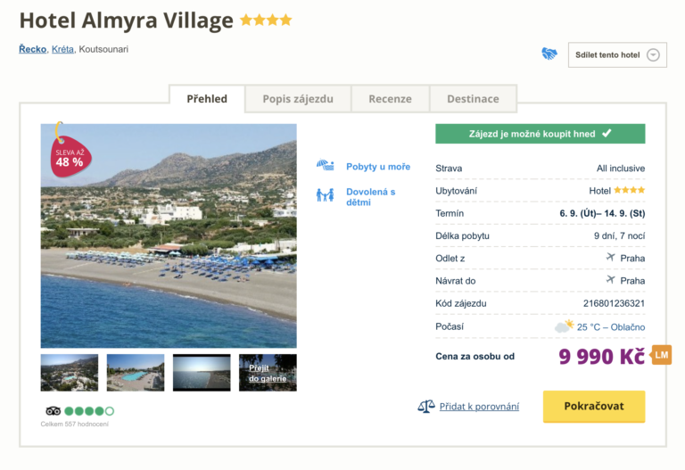Follow the Kréta breadcrumb link
685x470 pixels.
(62, 49)
